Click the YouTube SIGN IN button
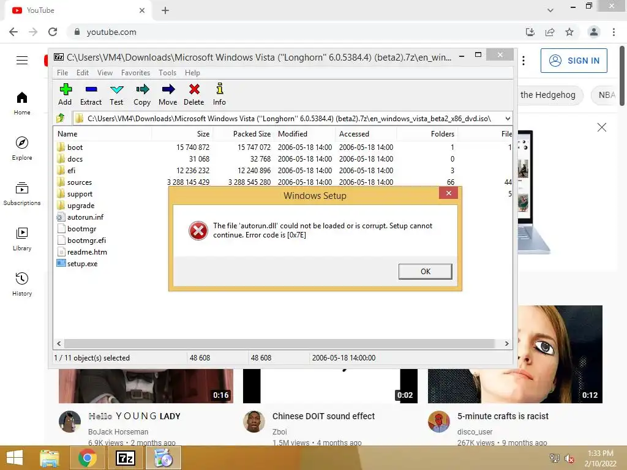 [x=574, y=61]
